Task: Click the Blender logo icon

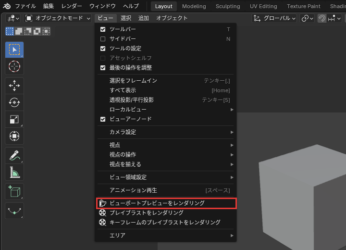Action: pos(7,6)
